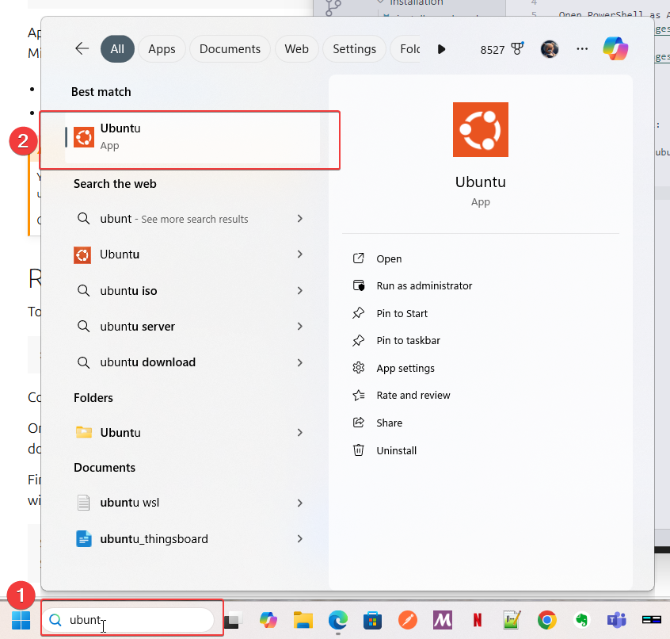Screen dimensions: 670x639
Task: Launch Copilot from the search panel header
Action: [x=615, y=48]
